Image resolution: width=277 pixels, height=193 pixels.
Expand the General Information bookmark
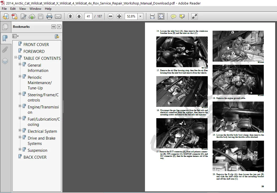(x=20, y=64)
